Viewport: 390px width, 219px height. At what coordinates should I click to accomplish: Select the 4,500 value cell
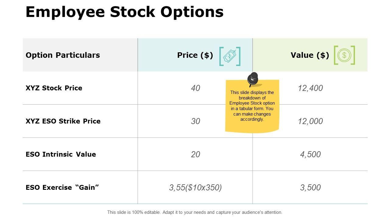[x=310, y=154]
